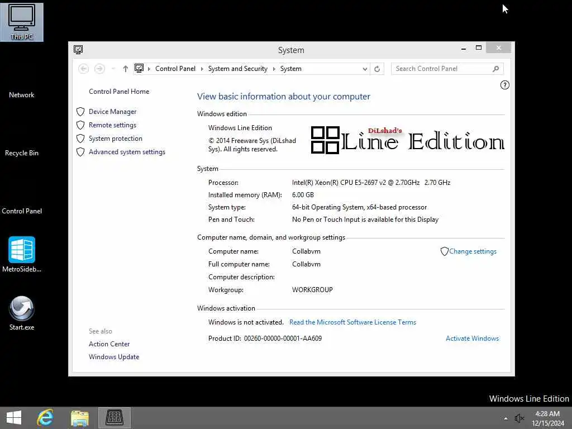572x429 pixels.
Task: Click shield icon beside Device Manager
Action: 80,112
